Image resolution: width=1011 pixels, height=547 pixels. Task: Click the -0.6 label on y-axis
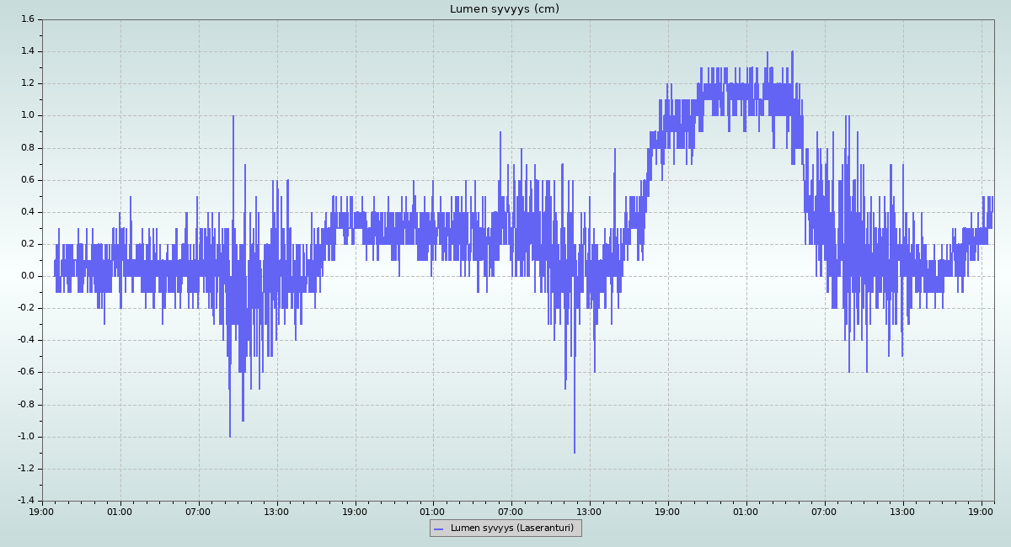(x=24, y=372)
